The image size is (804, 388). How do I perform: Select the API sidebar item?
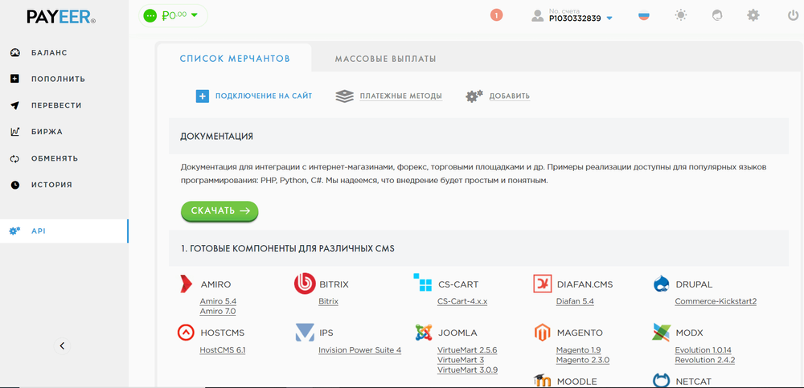(x=64, y=231)
